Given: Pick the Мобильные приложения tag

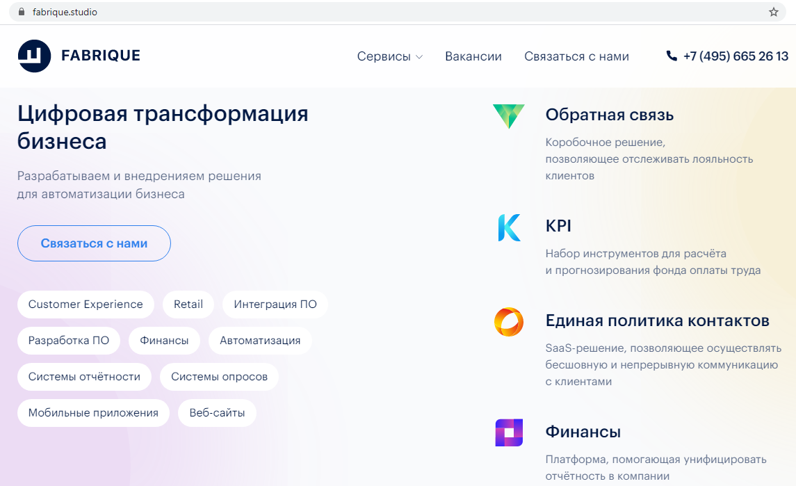Looking at the screenshot, I should tap(93, 413).
